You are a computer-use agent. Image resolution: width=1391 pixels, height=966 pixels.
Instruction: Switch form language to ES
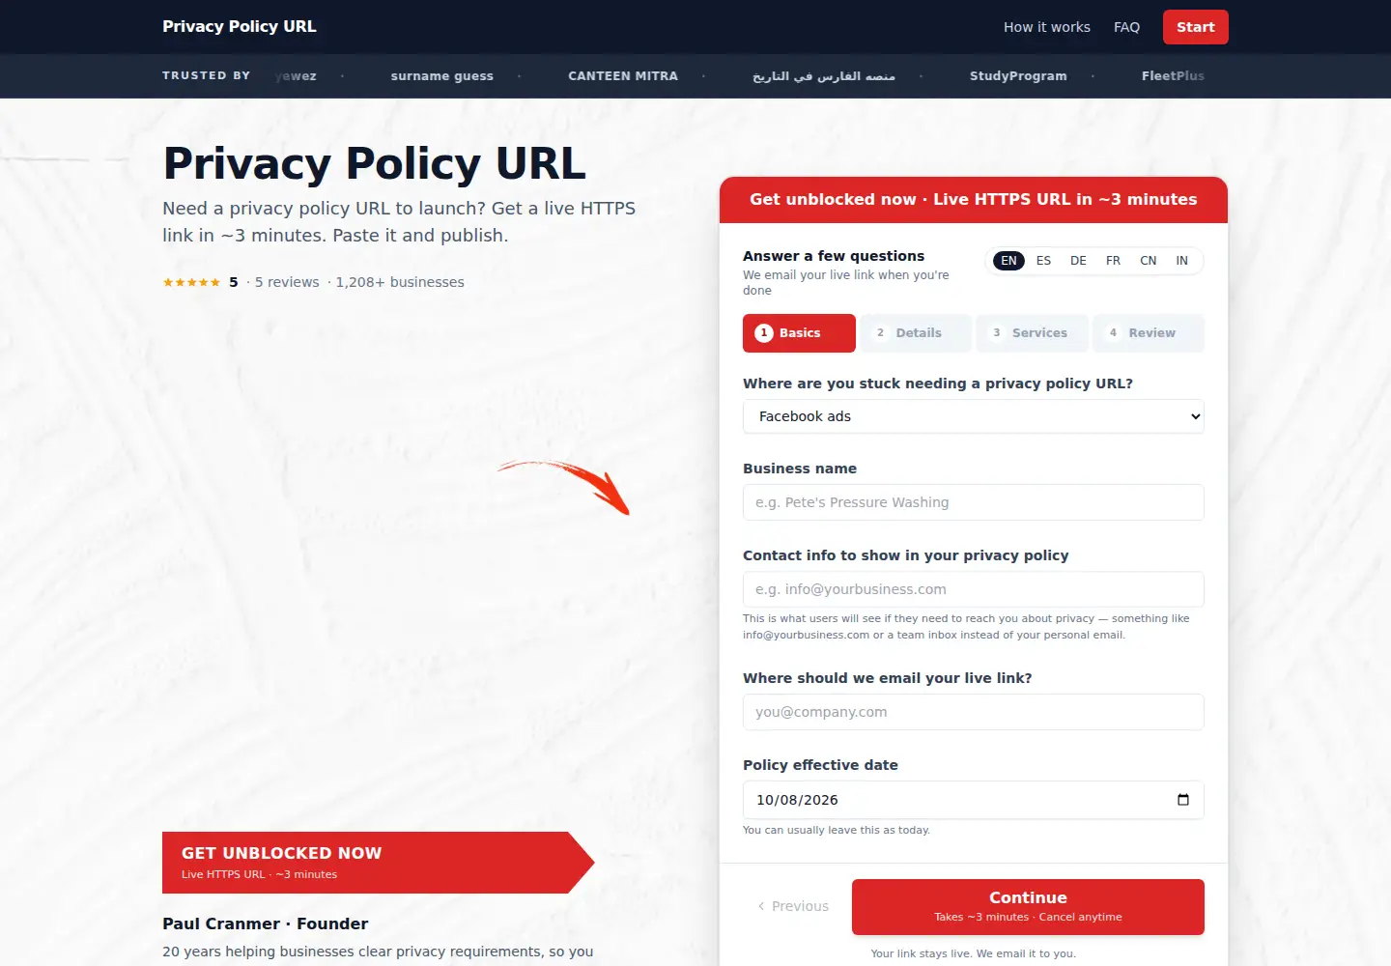click(1043, 261)
